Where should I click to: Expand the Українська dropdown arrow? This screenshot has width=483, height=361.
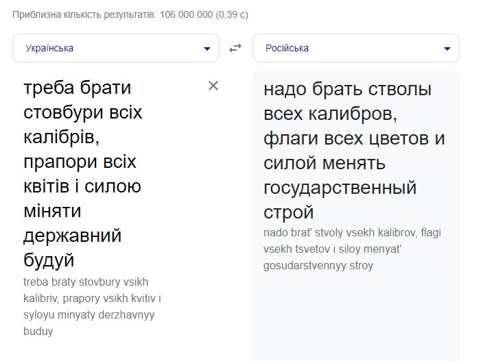click(207, 49)
